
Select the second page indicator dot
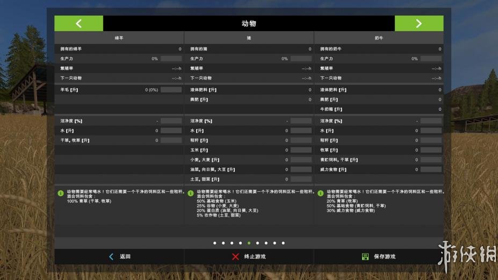coord(223,243)
